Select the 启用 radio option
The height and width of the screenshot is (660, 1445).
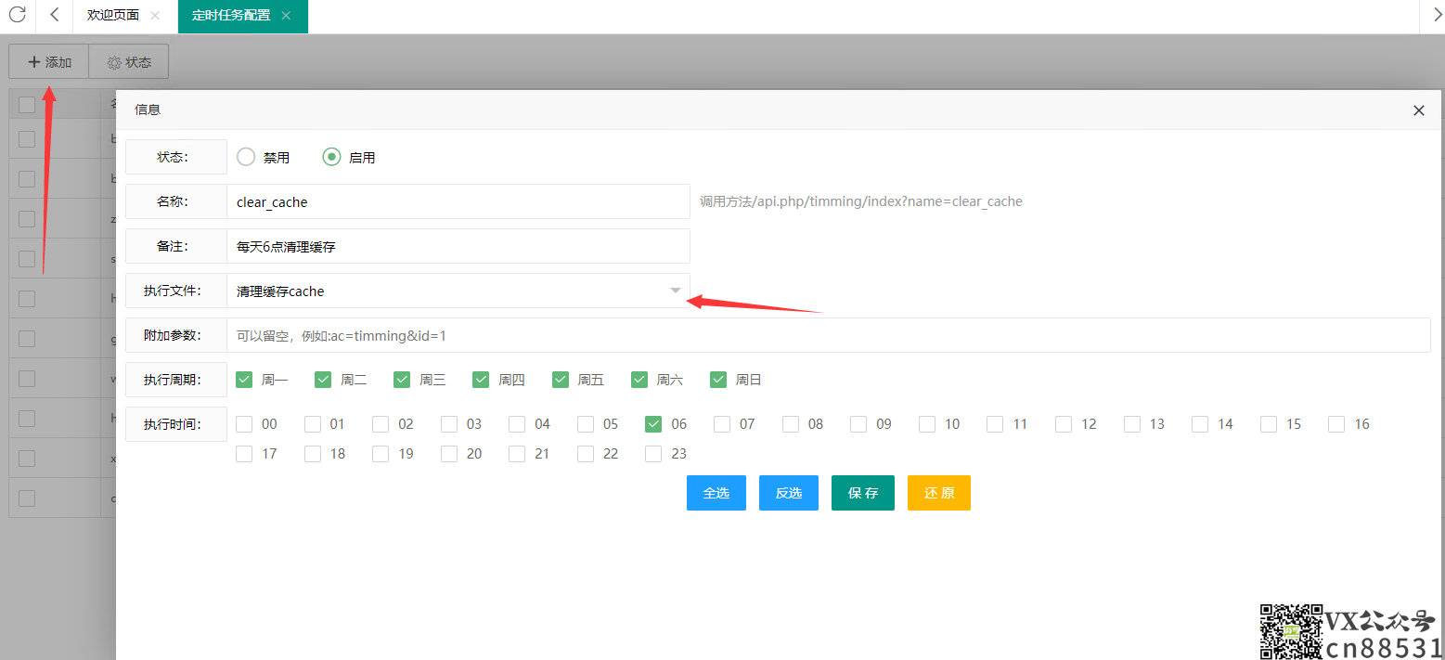331,157
